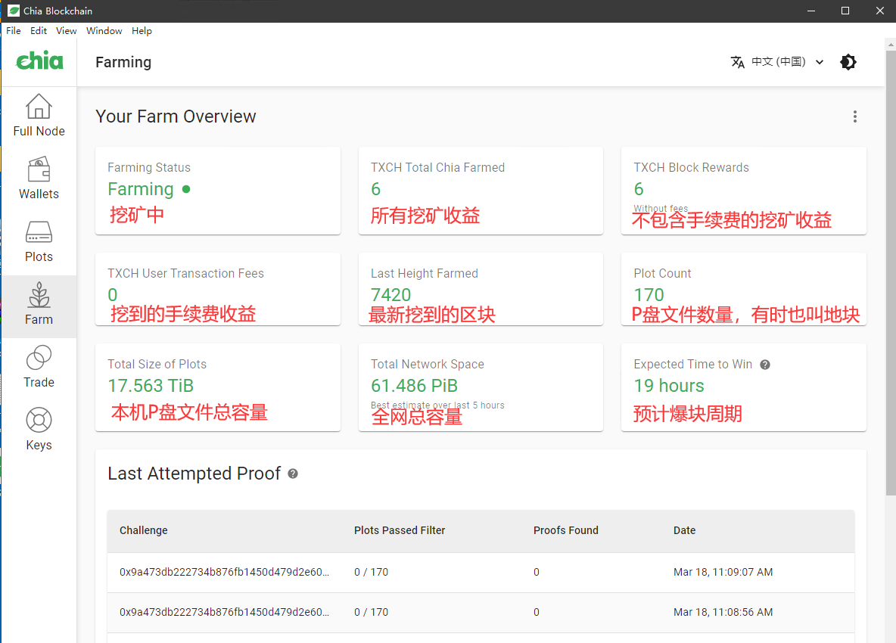The width and height of the screenshot is (896, 643).
Task: Open the Help menu
Action: tap(142, 31)
